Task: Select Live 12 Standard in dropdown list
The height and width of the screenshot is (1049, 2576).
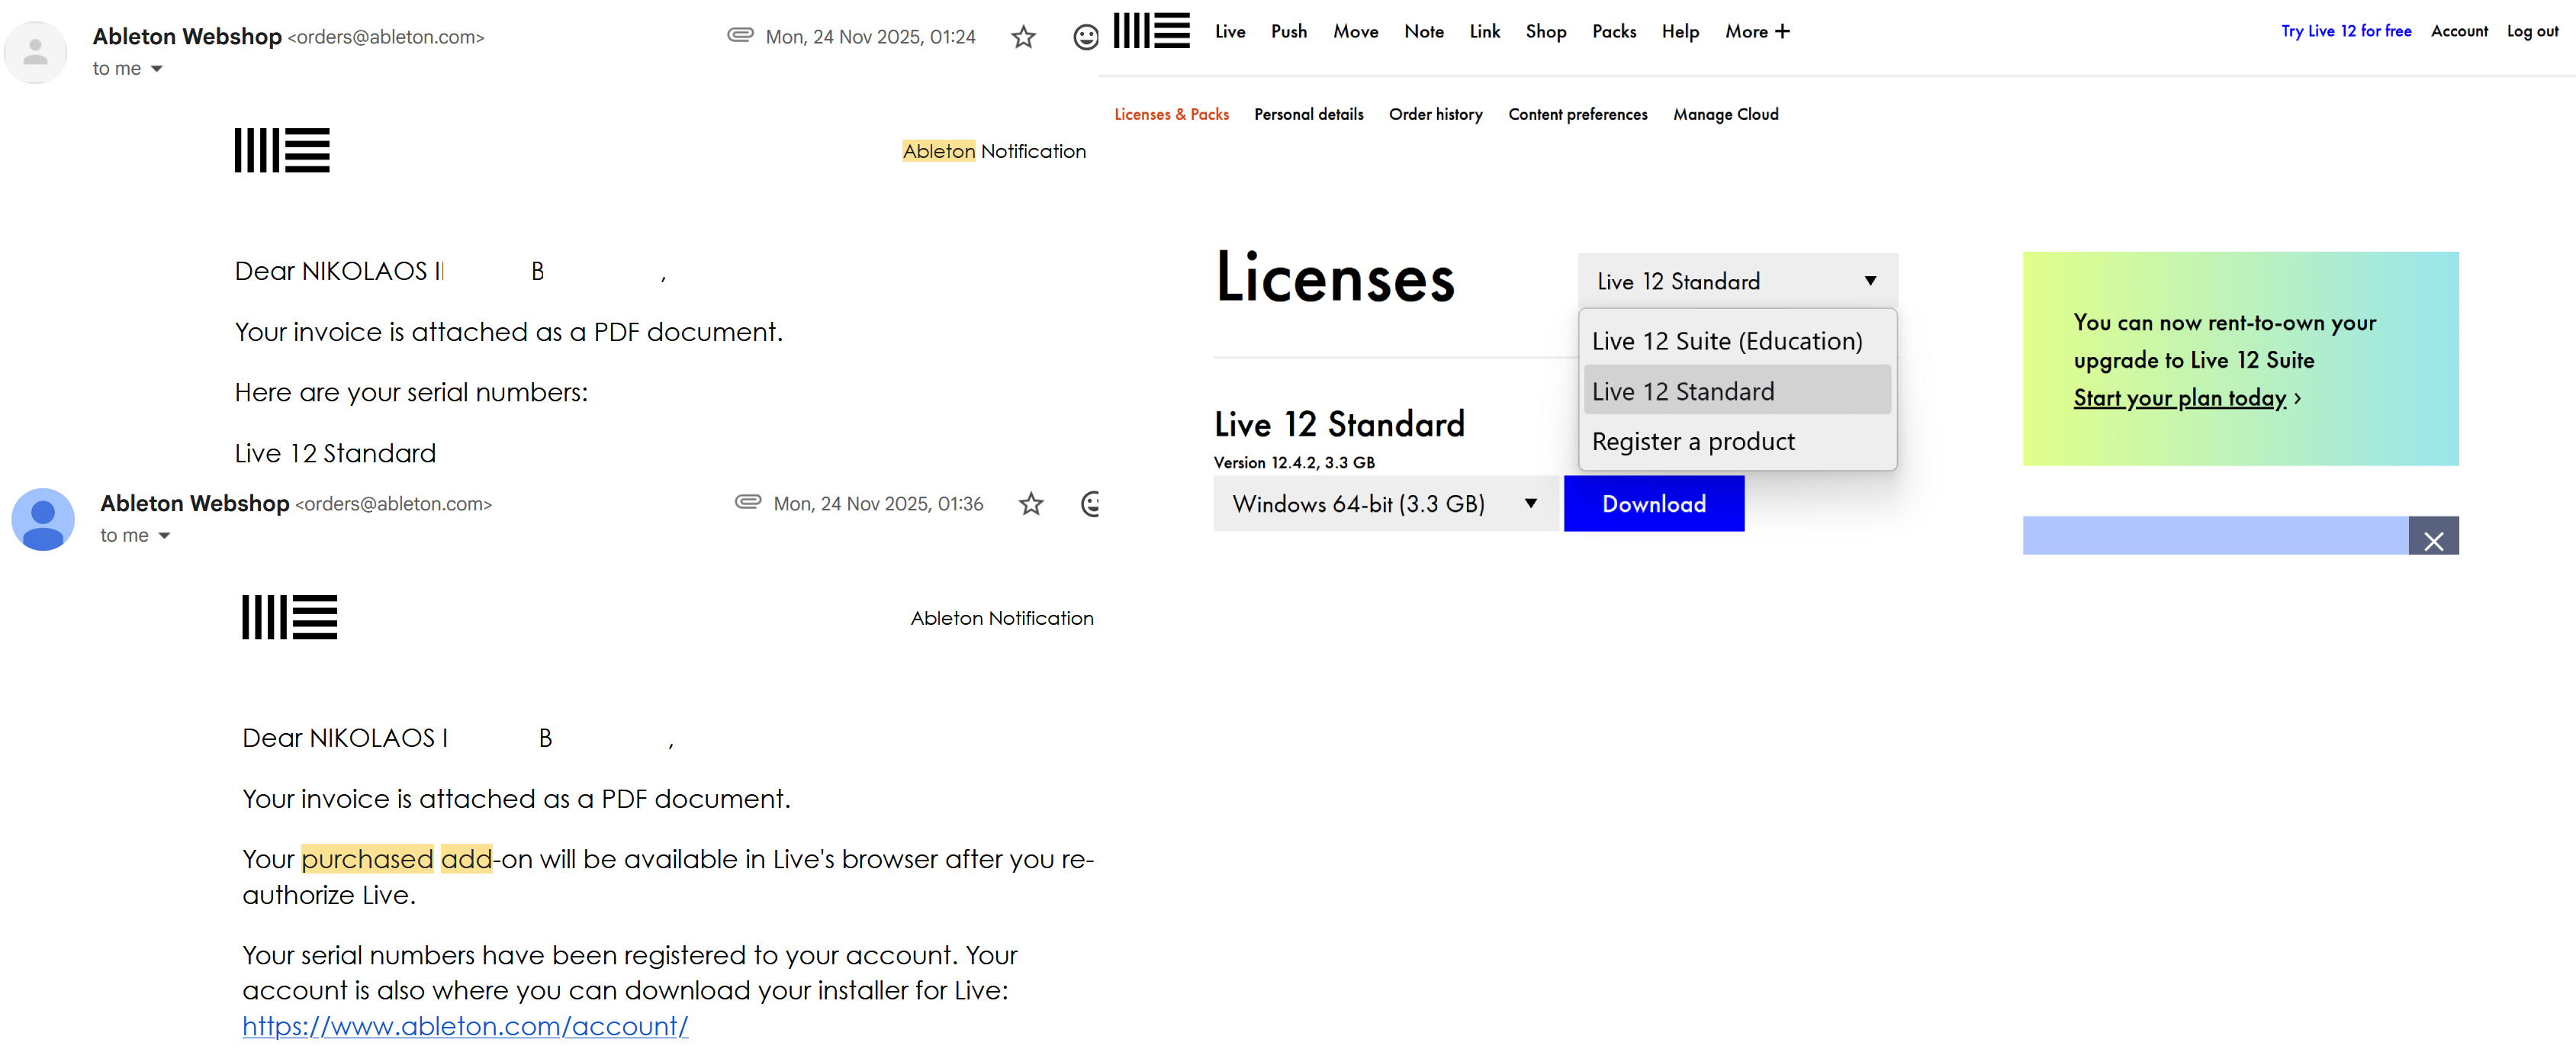Action: click(1737, 391)
